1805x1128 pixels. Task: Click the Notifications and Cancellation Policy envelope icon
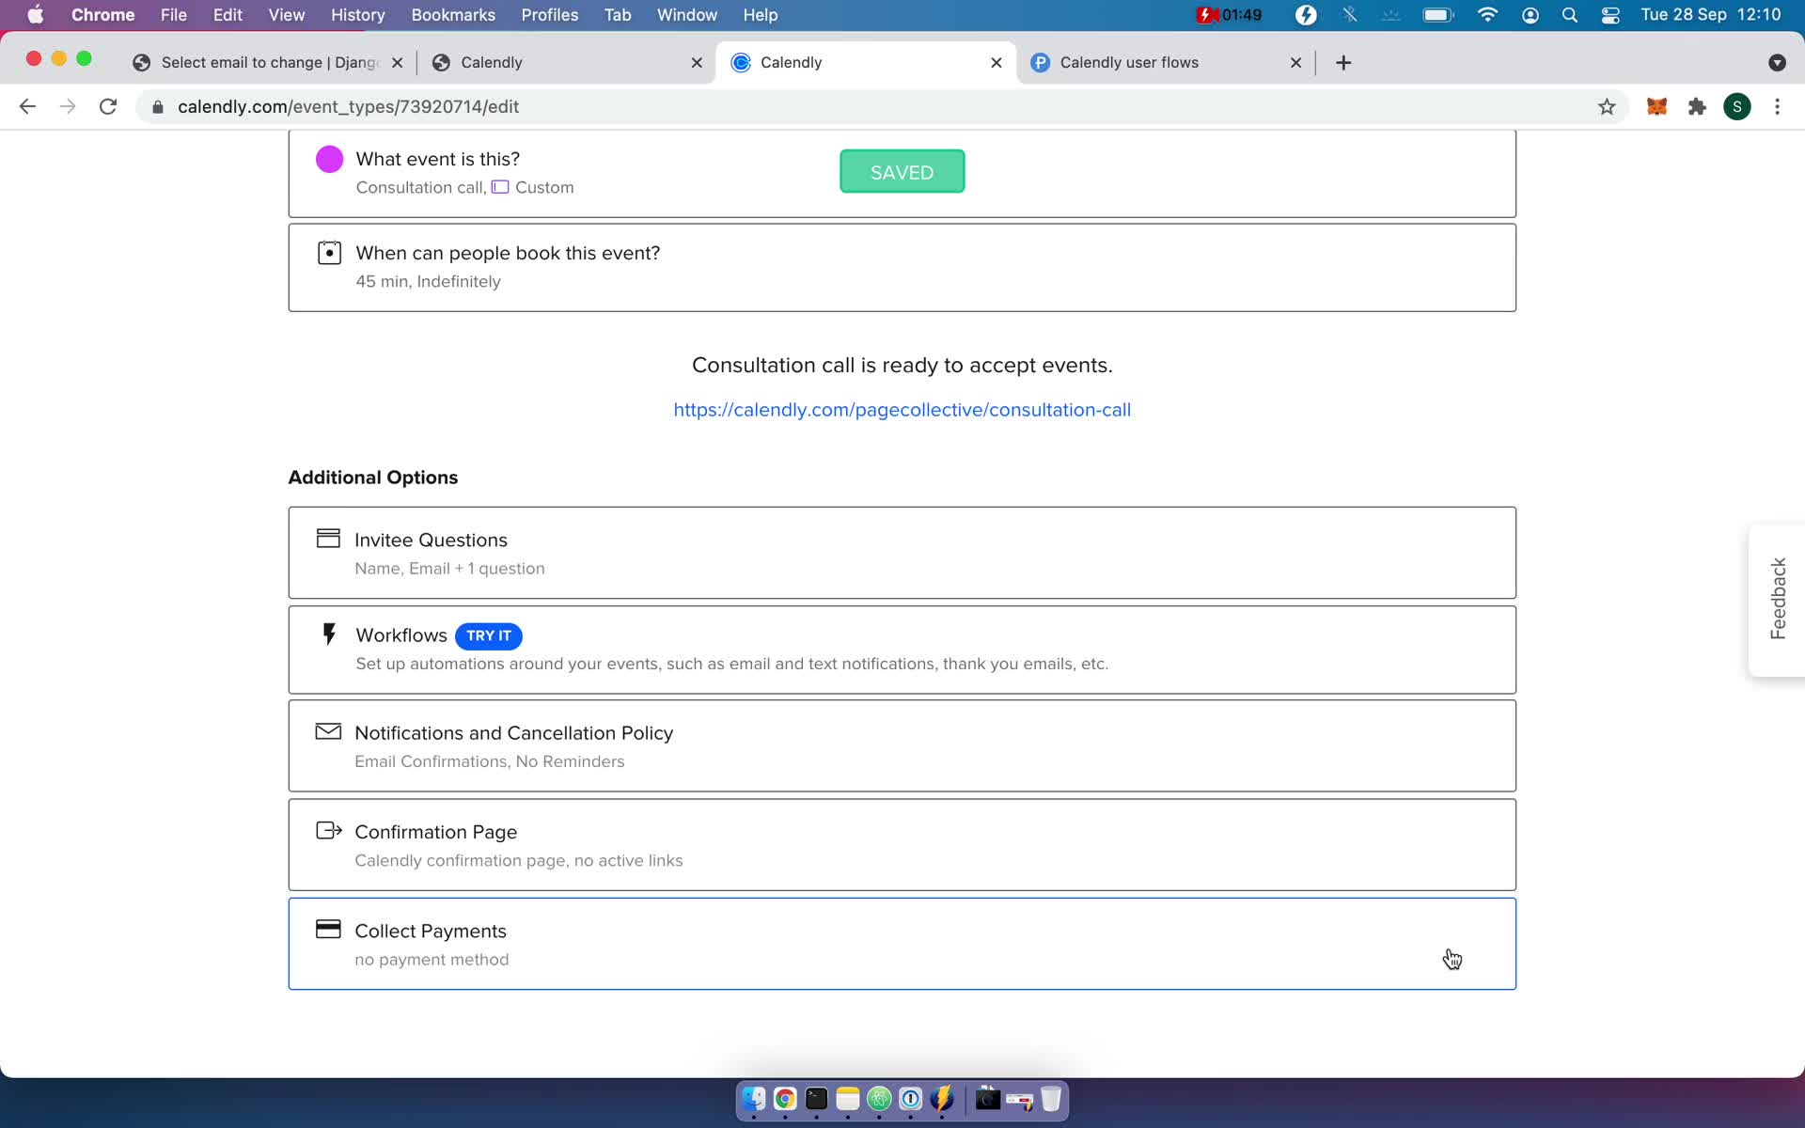coord(327,731)
